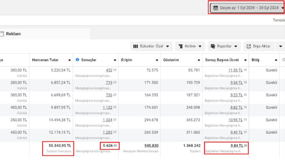Open the Raporlar dropdown menu
The width and height of the screenshot is (285, 160).
224,46
